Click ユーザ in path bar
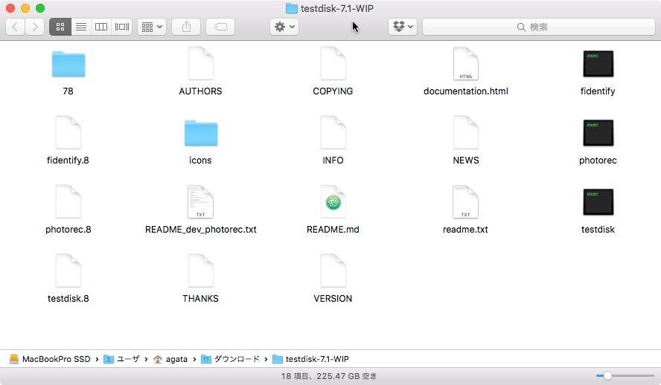 pyautogui.click(x=122, y=359)
